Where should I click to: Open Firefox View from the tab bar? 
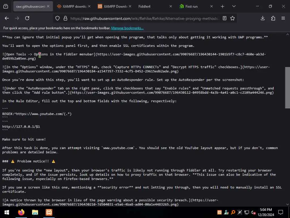pyautogui.click(x=6, y=7)
